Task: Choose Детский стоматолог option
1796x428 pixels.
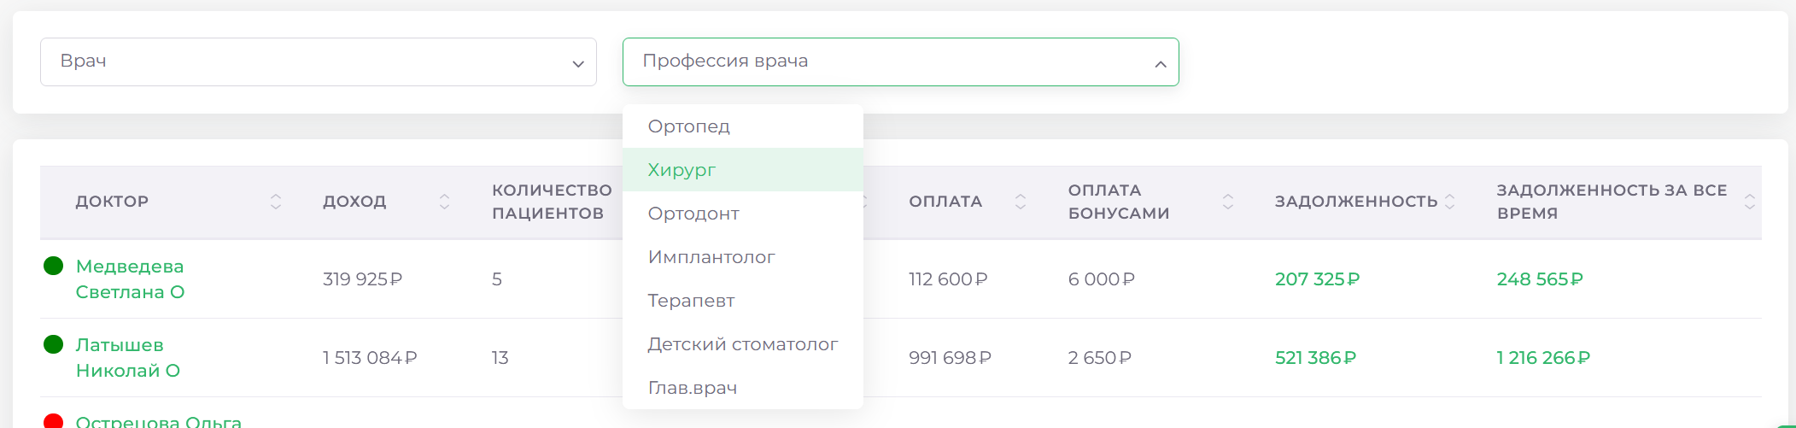Action: (742, 344)
